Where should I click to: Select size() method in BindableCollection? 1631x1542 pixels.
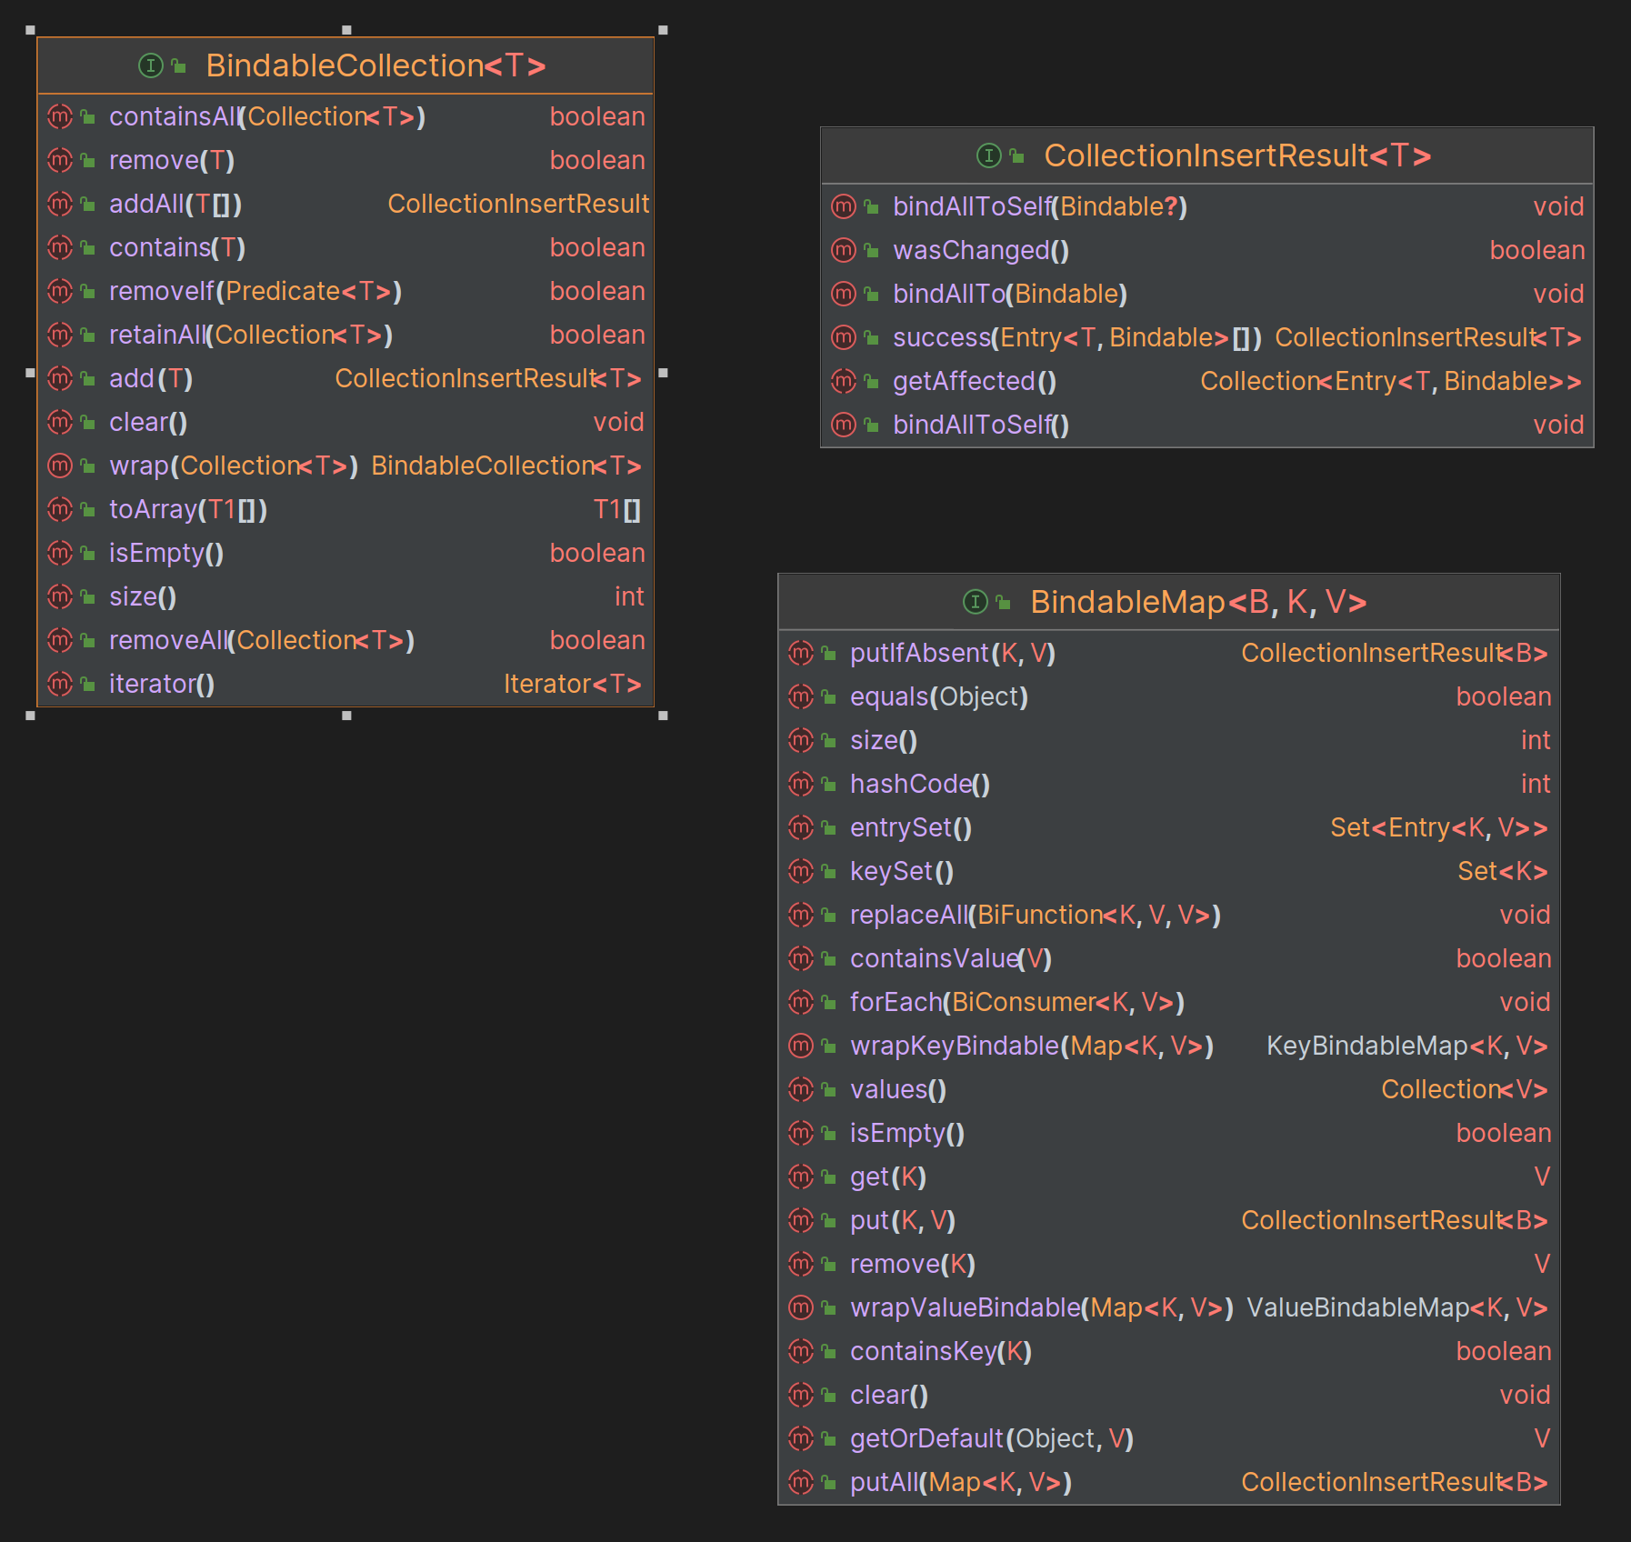pyautogui.click(x=345, y=596)
